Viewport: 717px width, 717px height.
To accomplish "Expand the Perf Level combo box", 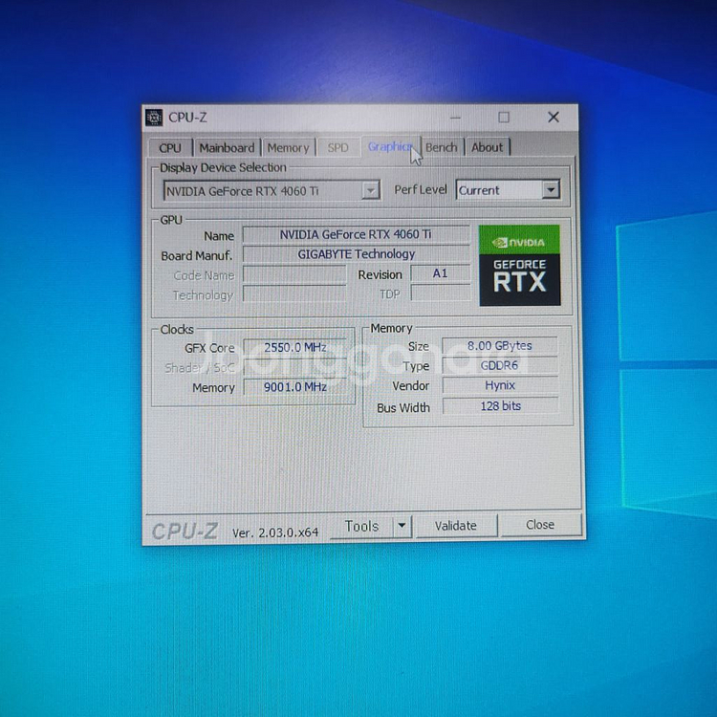I will (x=550, y=190).
